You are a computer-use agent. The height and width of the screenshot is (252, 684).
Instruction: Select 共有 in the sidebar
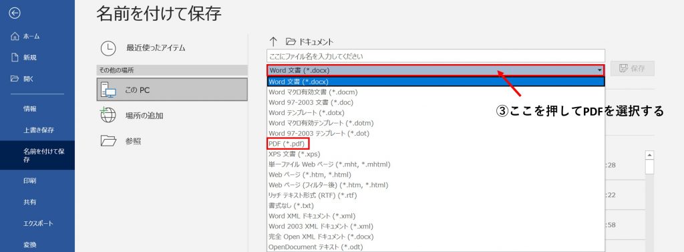tap(37, 203)
